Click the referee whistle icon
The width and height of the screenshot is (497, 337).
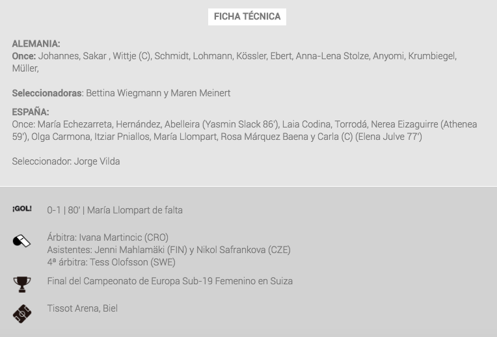21,241
